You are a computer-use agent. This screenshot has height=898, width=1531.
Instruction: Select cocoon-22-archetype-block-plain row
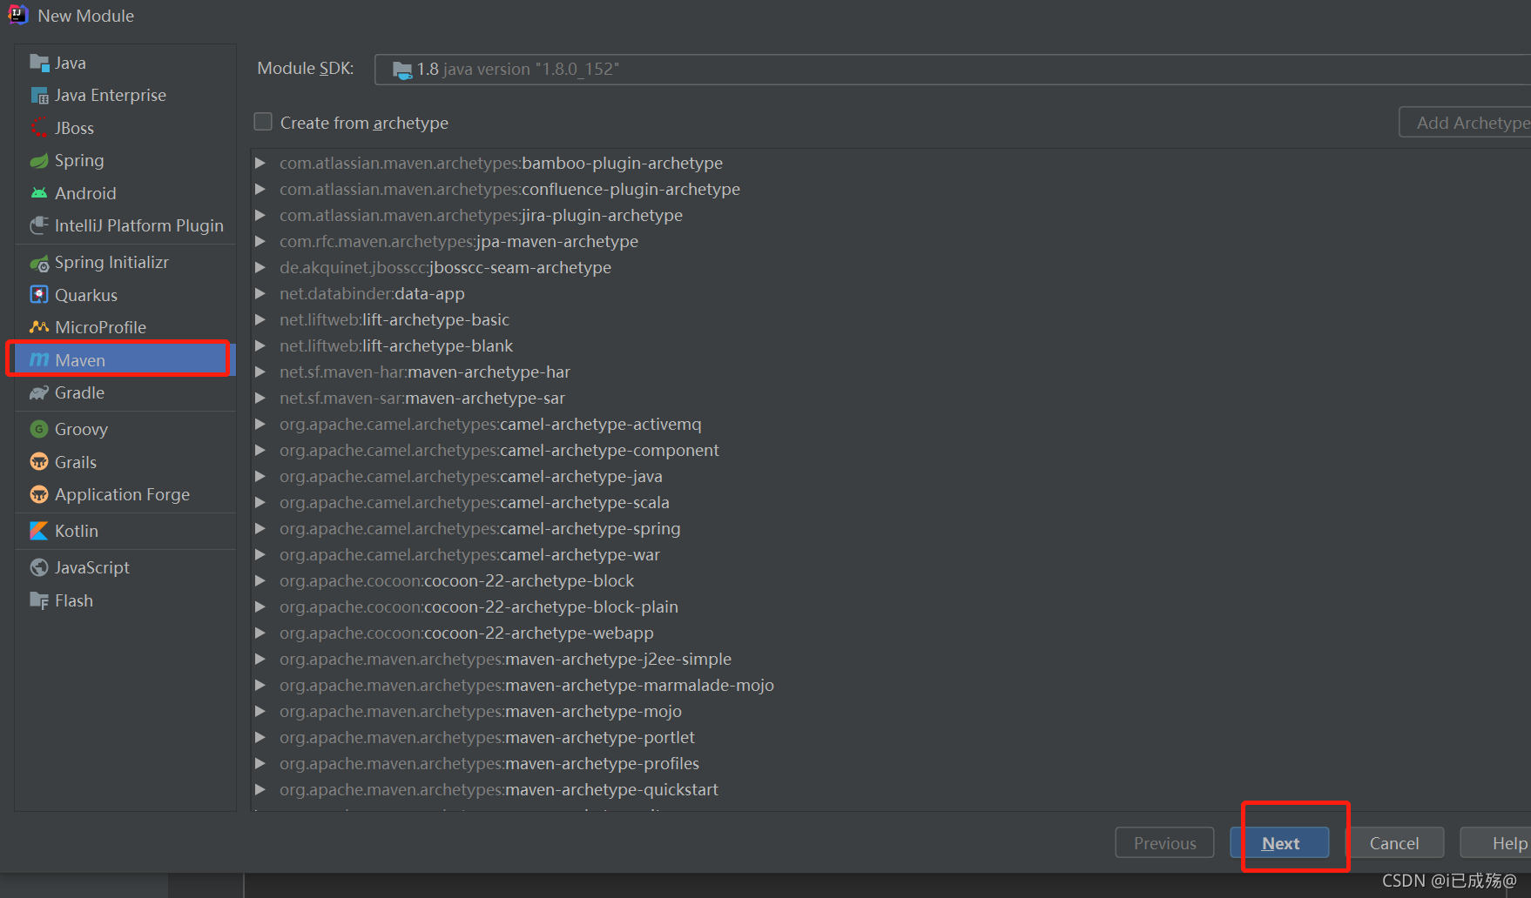[x=479, y=606]
